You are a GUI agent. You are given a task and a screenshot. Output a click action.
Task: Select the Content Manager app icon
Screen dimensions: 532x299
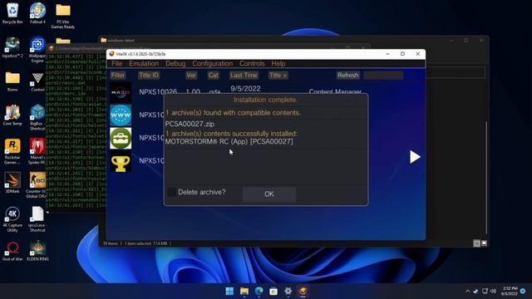(121, 92)
